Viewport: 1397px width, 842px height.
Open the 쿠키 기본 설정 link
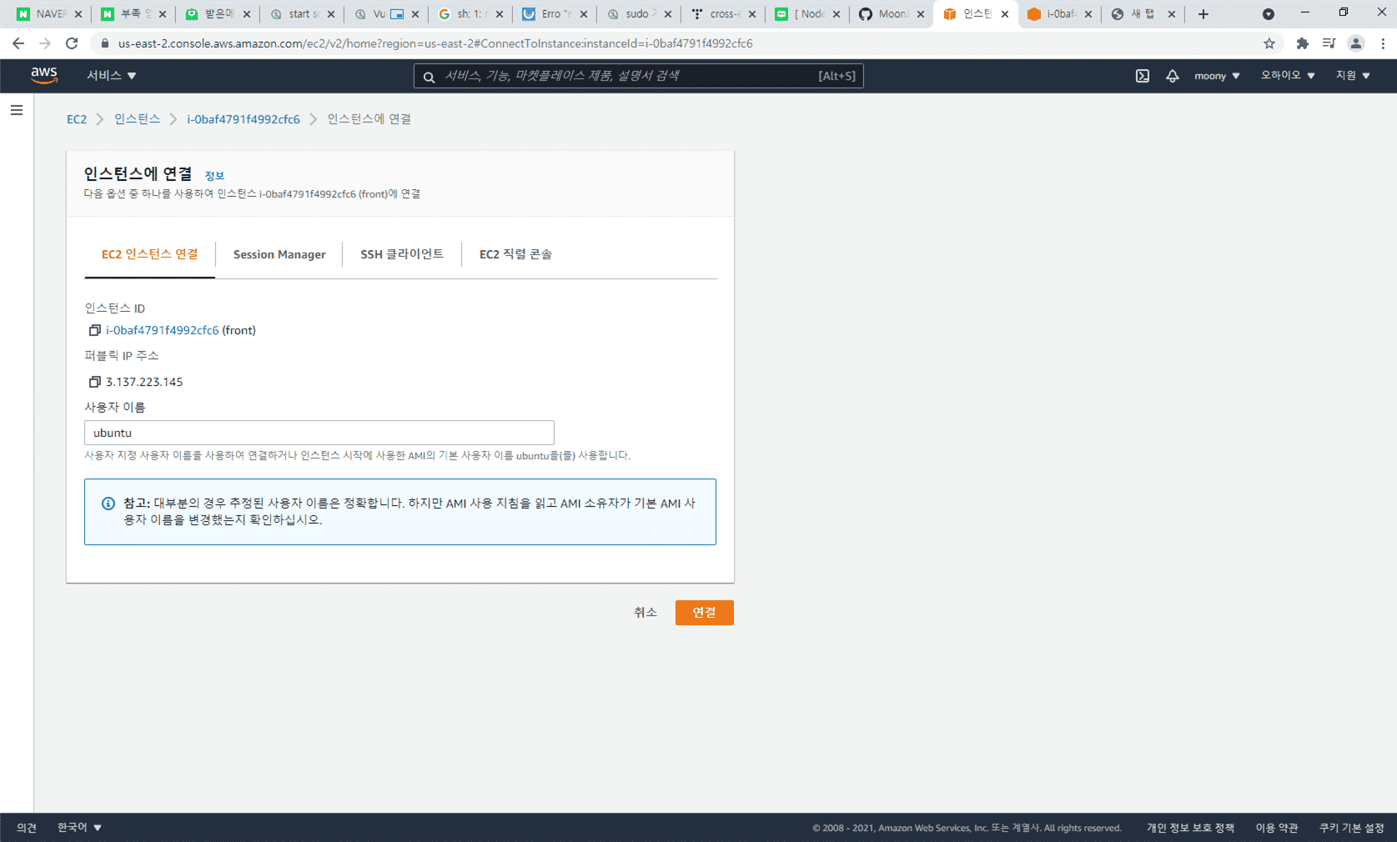point(1351,828)
